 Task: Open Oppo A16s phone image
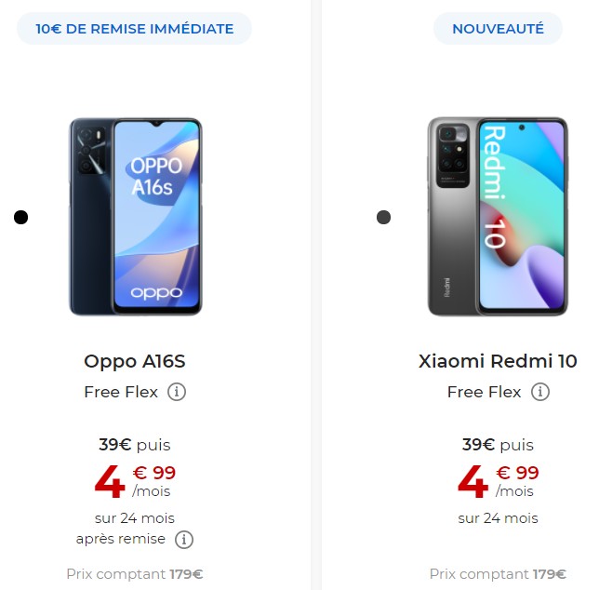[136, 216]
